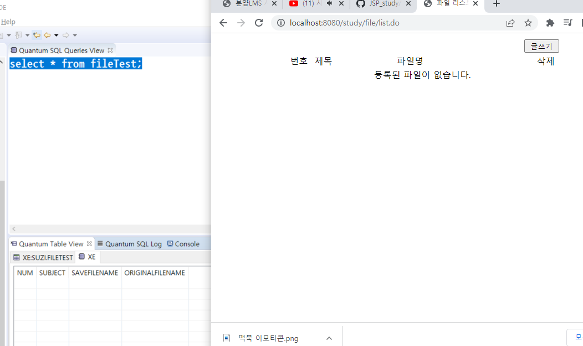583x346 pixels.
Task: Click the page info icon next to localhost URL
Action: tap(280, 23)
